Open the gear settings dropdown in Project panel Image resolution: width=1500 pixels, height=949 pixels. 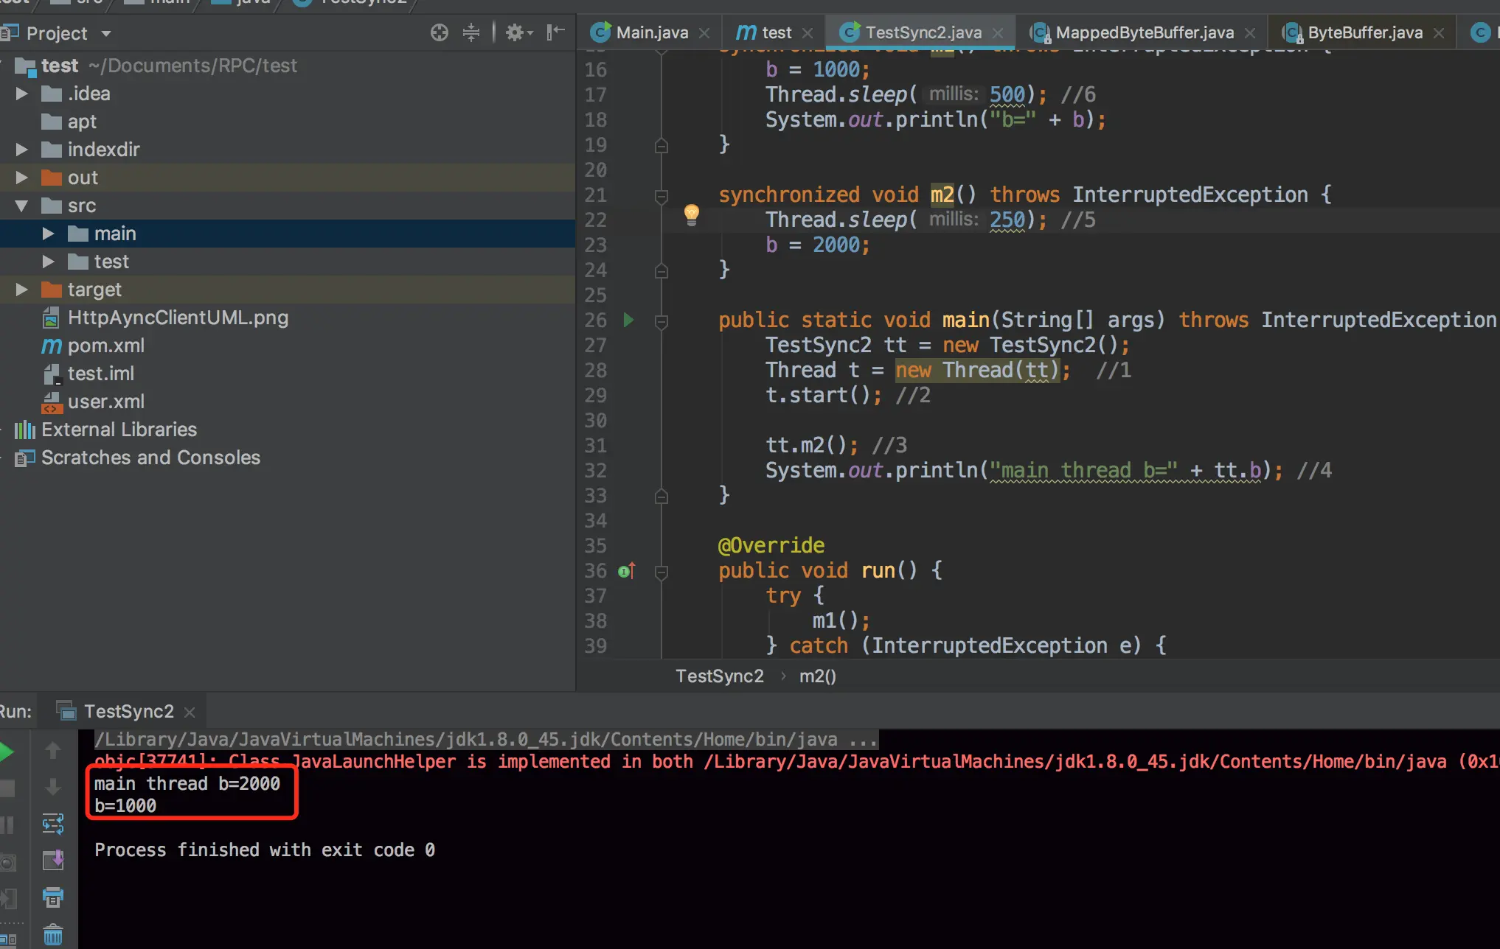pos(518,32)
